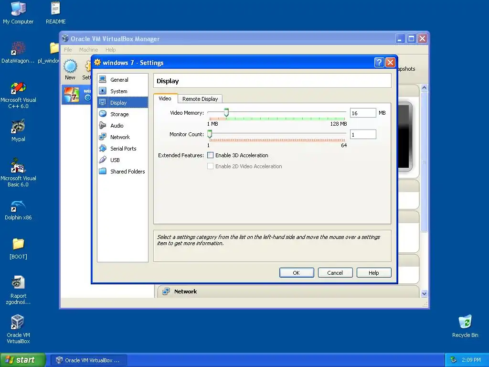Open File menu in VirtualBox Manager
This screenshot has width=489, height=367.
(x=68, y=50)
